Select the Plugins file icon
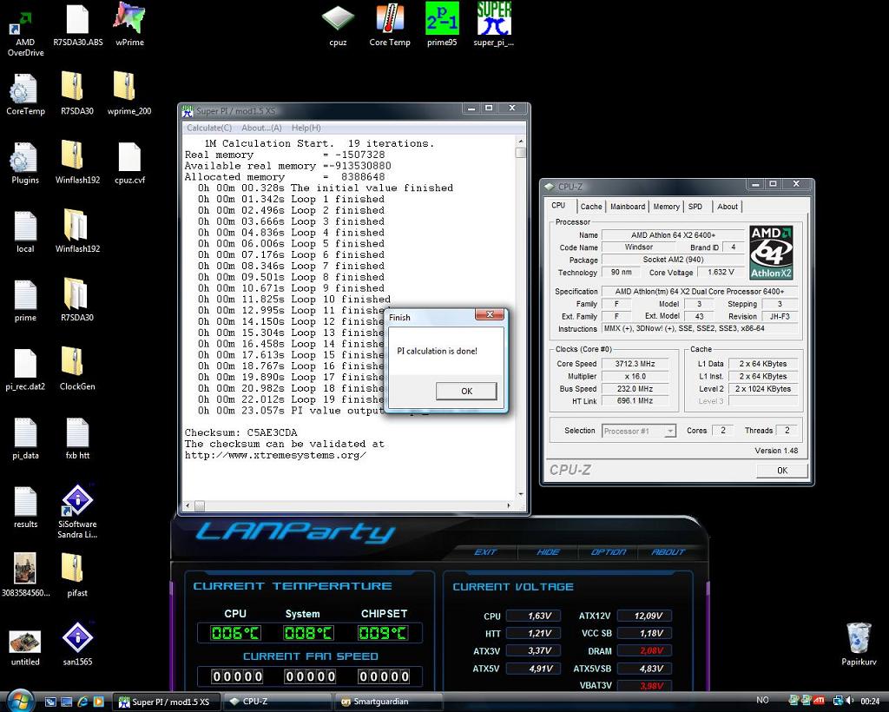889x712 pixels. pos(25,163)
